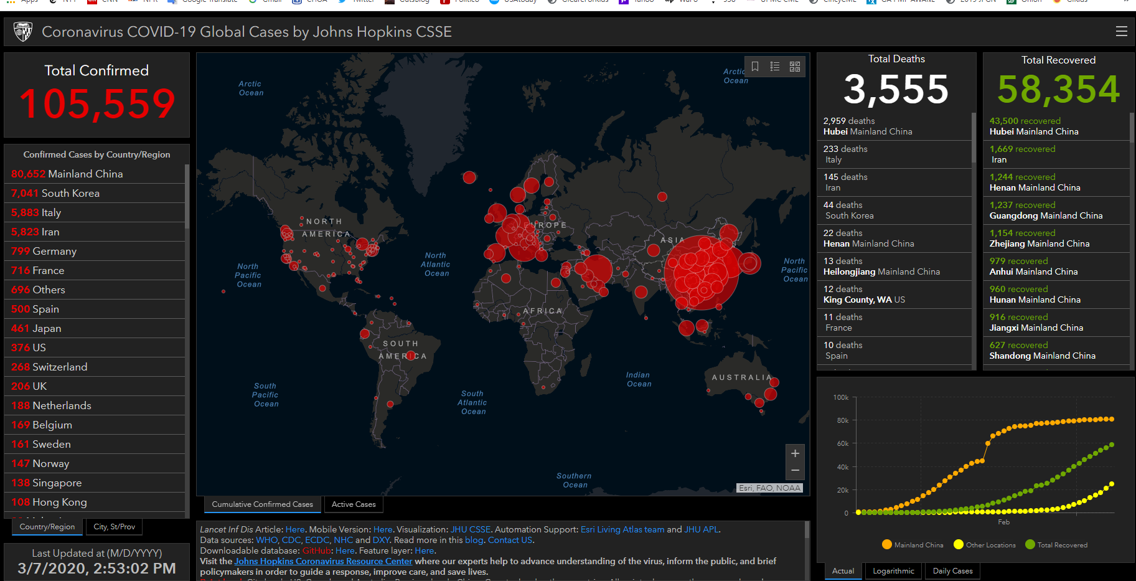Select the City, St/Prov tab

tap(114, 527)
